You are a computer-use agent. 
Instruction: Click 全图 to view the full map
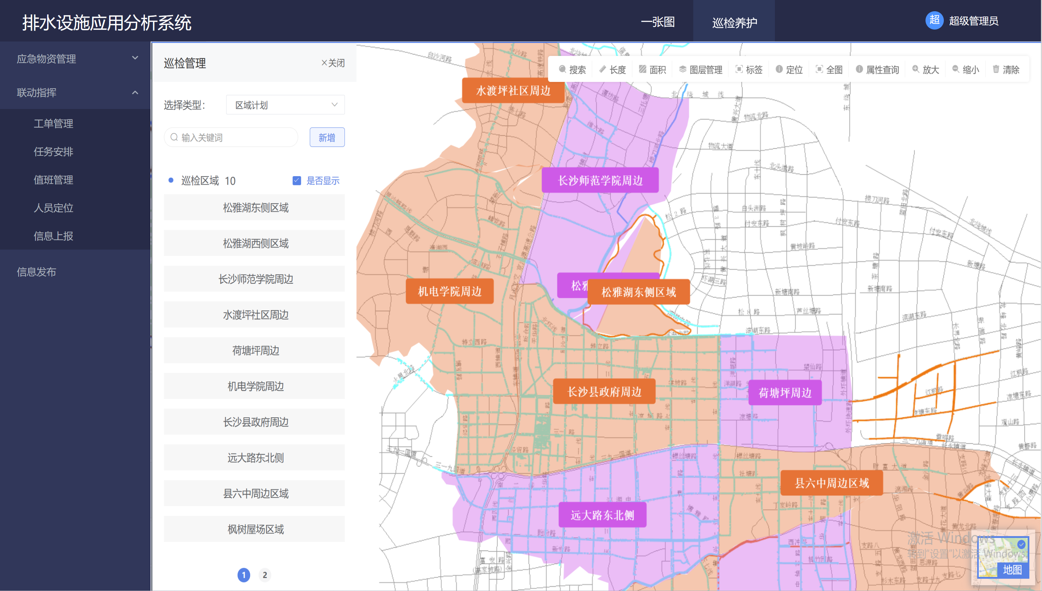[x=829, y=69]
